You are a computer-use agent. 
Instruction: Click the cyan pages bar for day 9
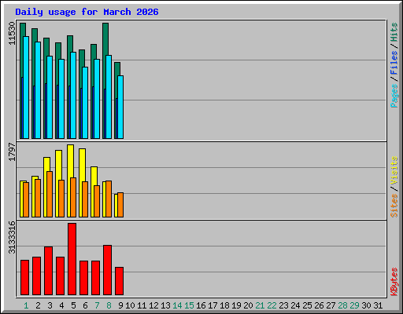tap(120, 107)
